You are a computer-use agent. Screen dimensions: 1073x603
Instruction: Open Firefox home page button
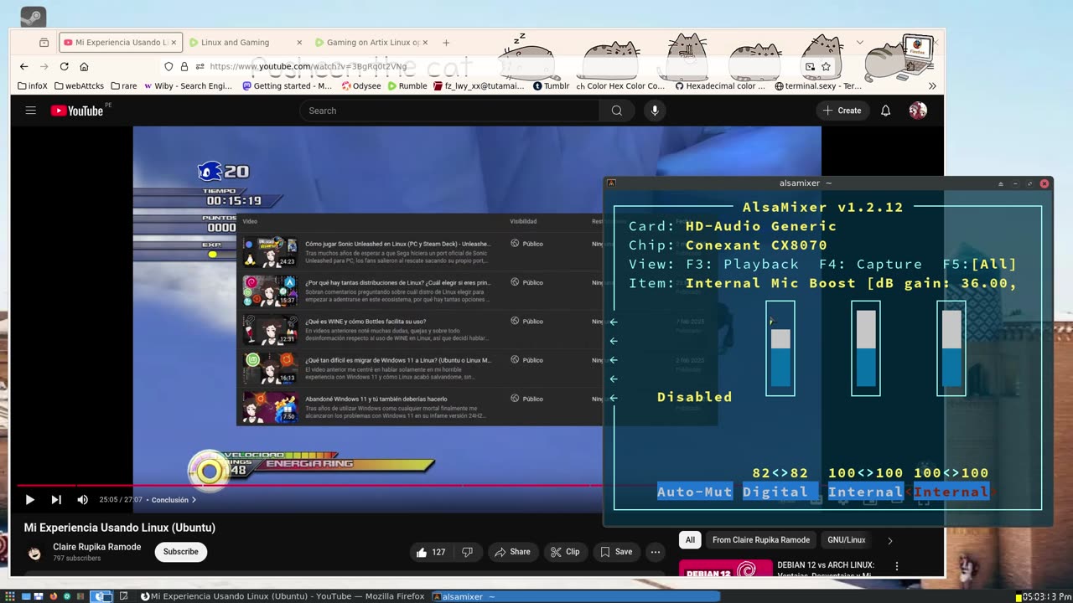pos(84,66)
